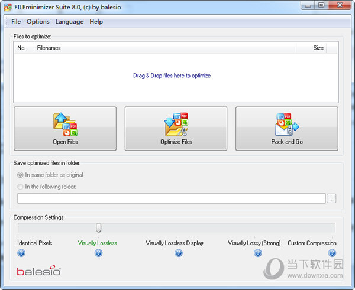
Task: Minimize the FILEminimizer window
Action: tap(308, 6)
